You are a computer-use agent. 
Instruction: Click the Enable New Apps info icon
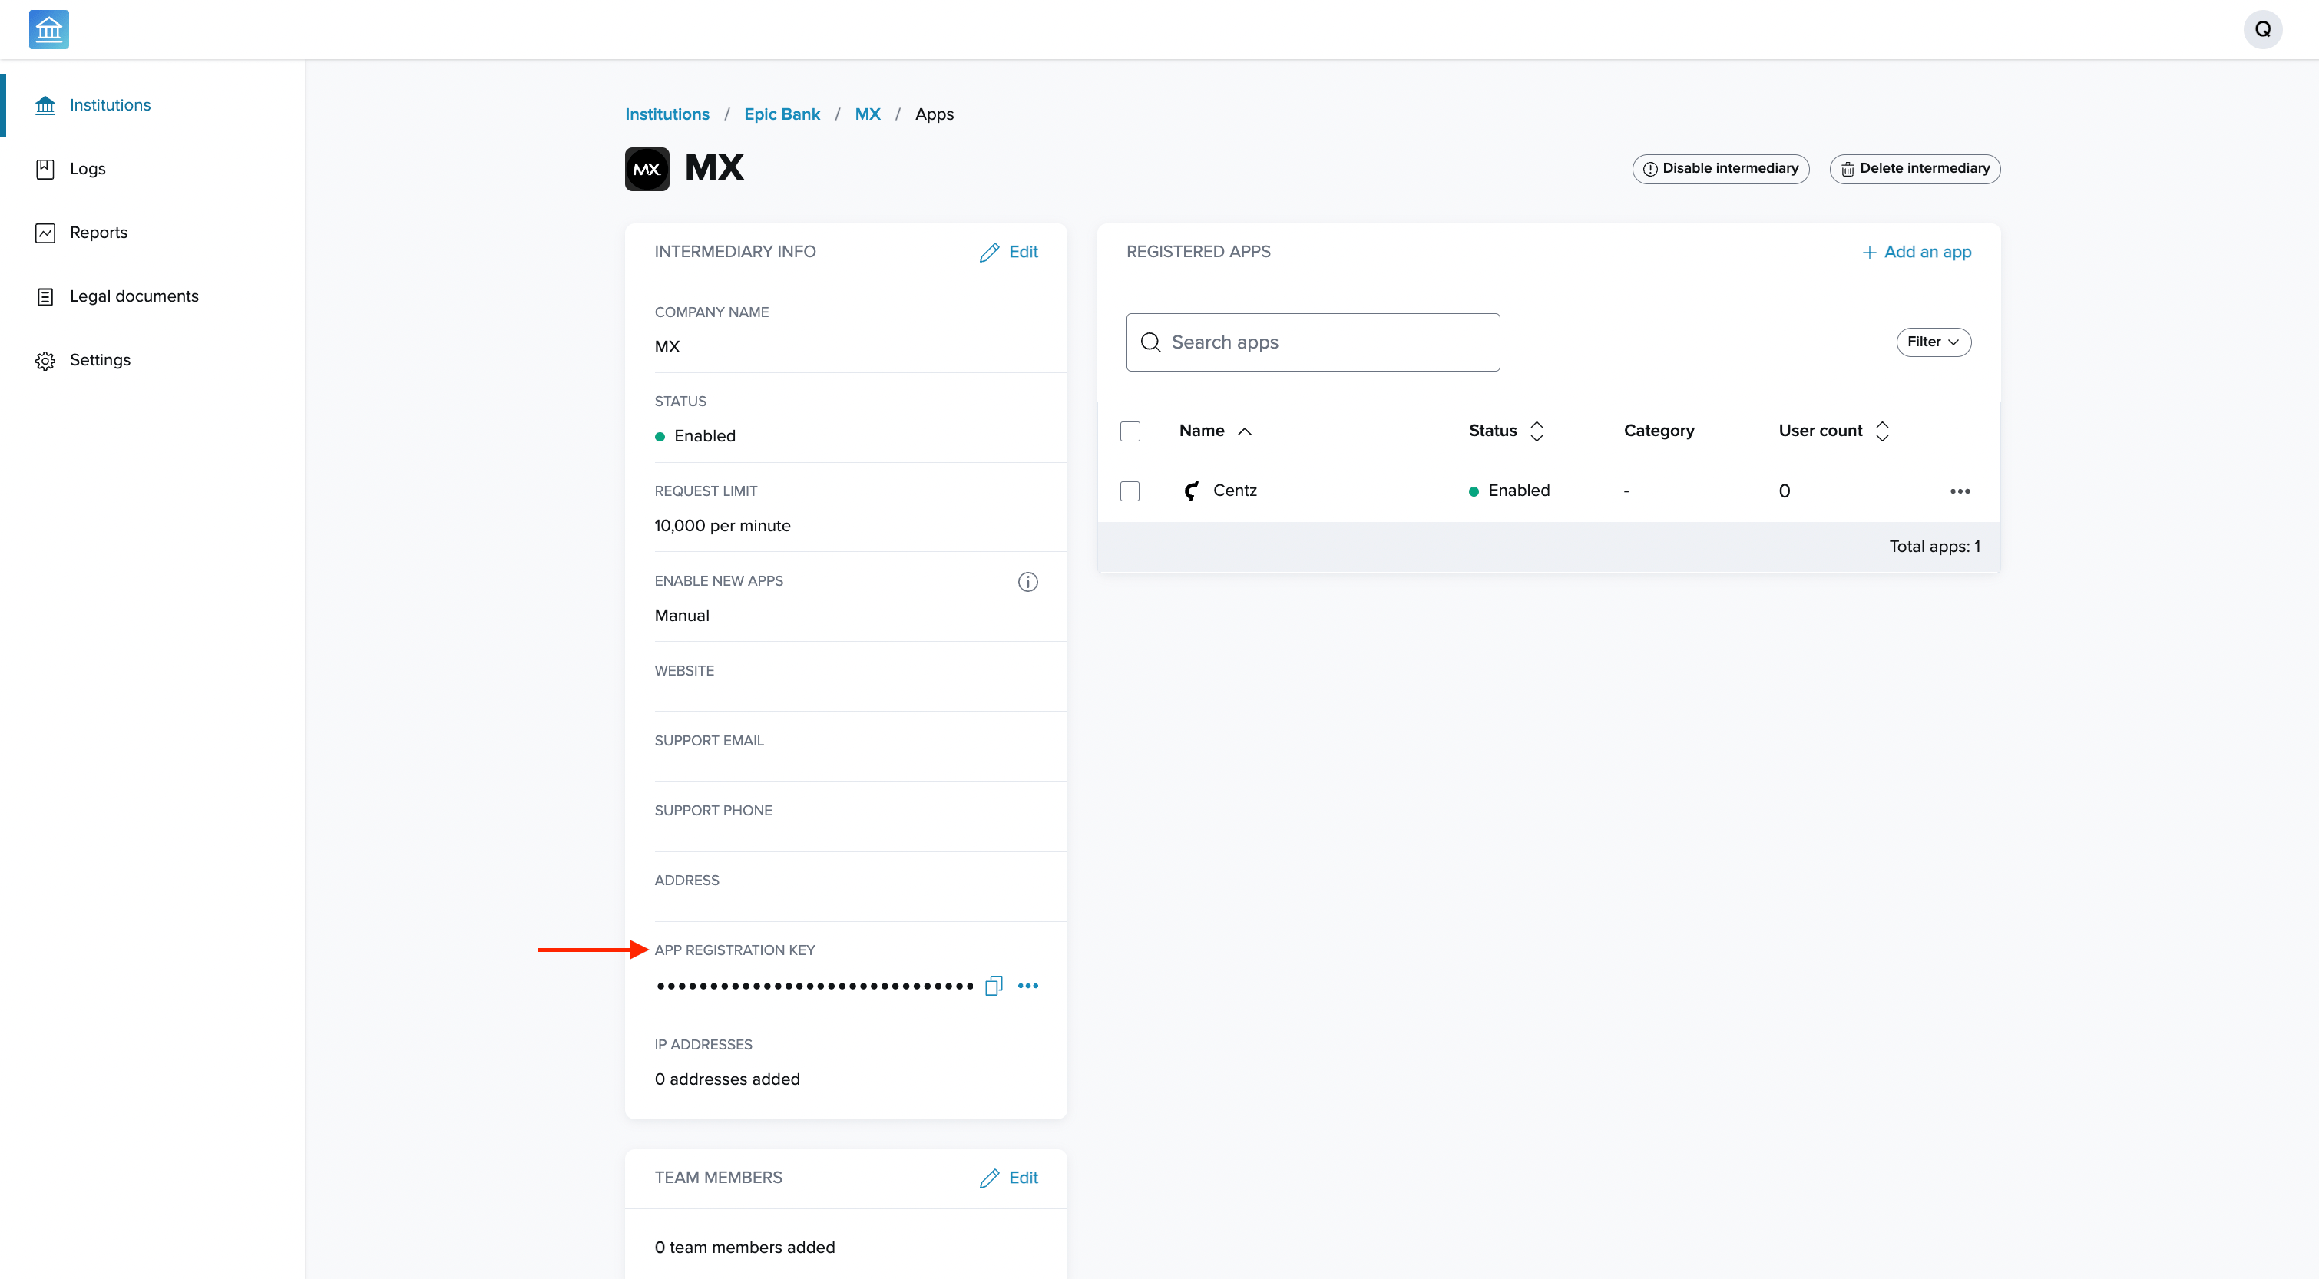point(1027,581)
